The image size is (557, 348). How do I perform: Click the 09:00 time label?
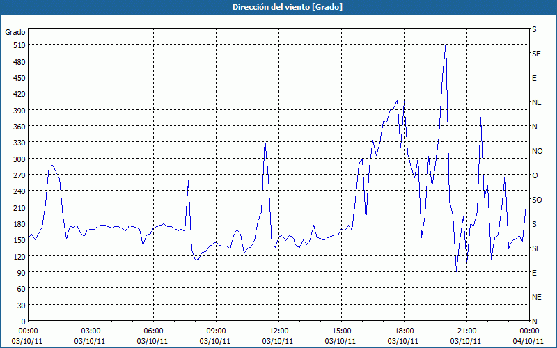[216, 331]
